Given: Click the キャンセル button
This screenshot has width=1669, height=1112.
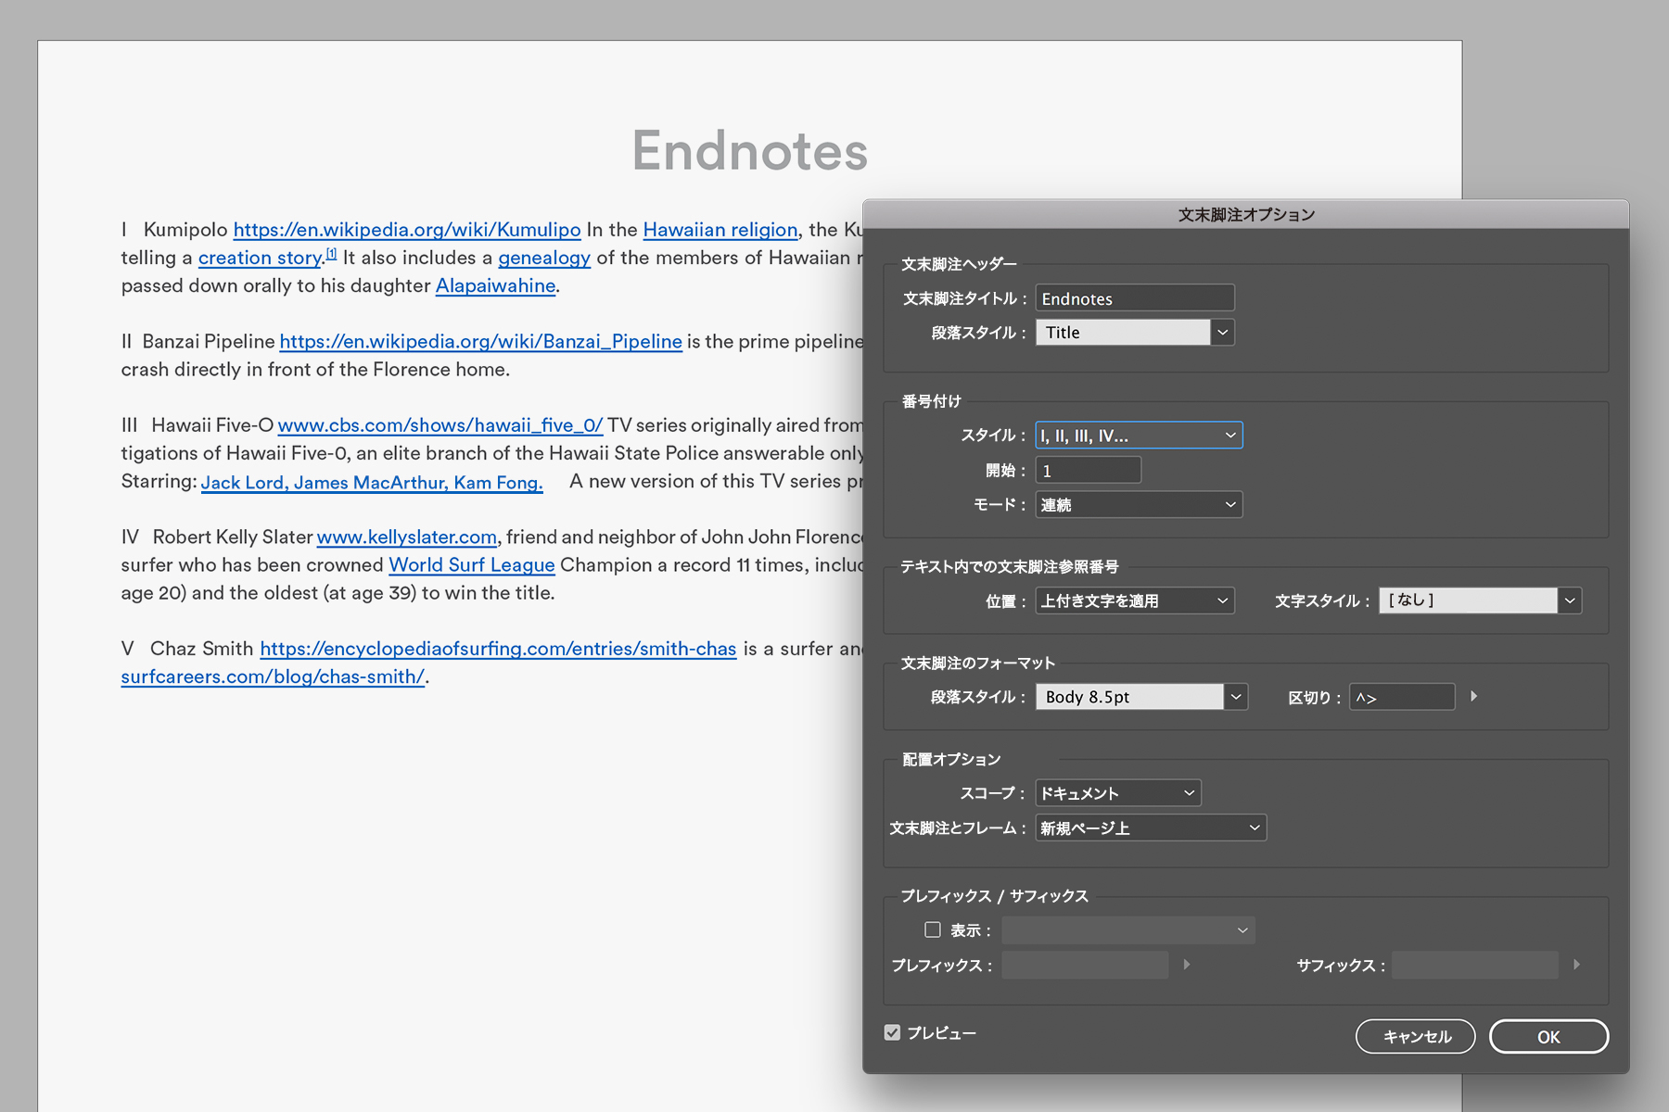Looking at the screenshot, I should point(1416,1036).
